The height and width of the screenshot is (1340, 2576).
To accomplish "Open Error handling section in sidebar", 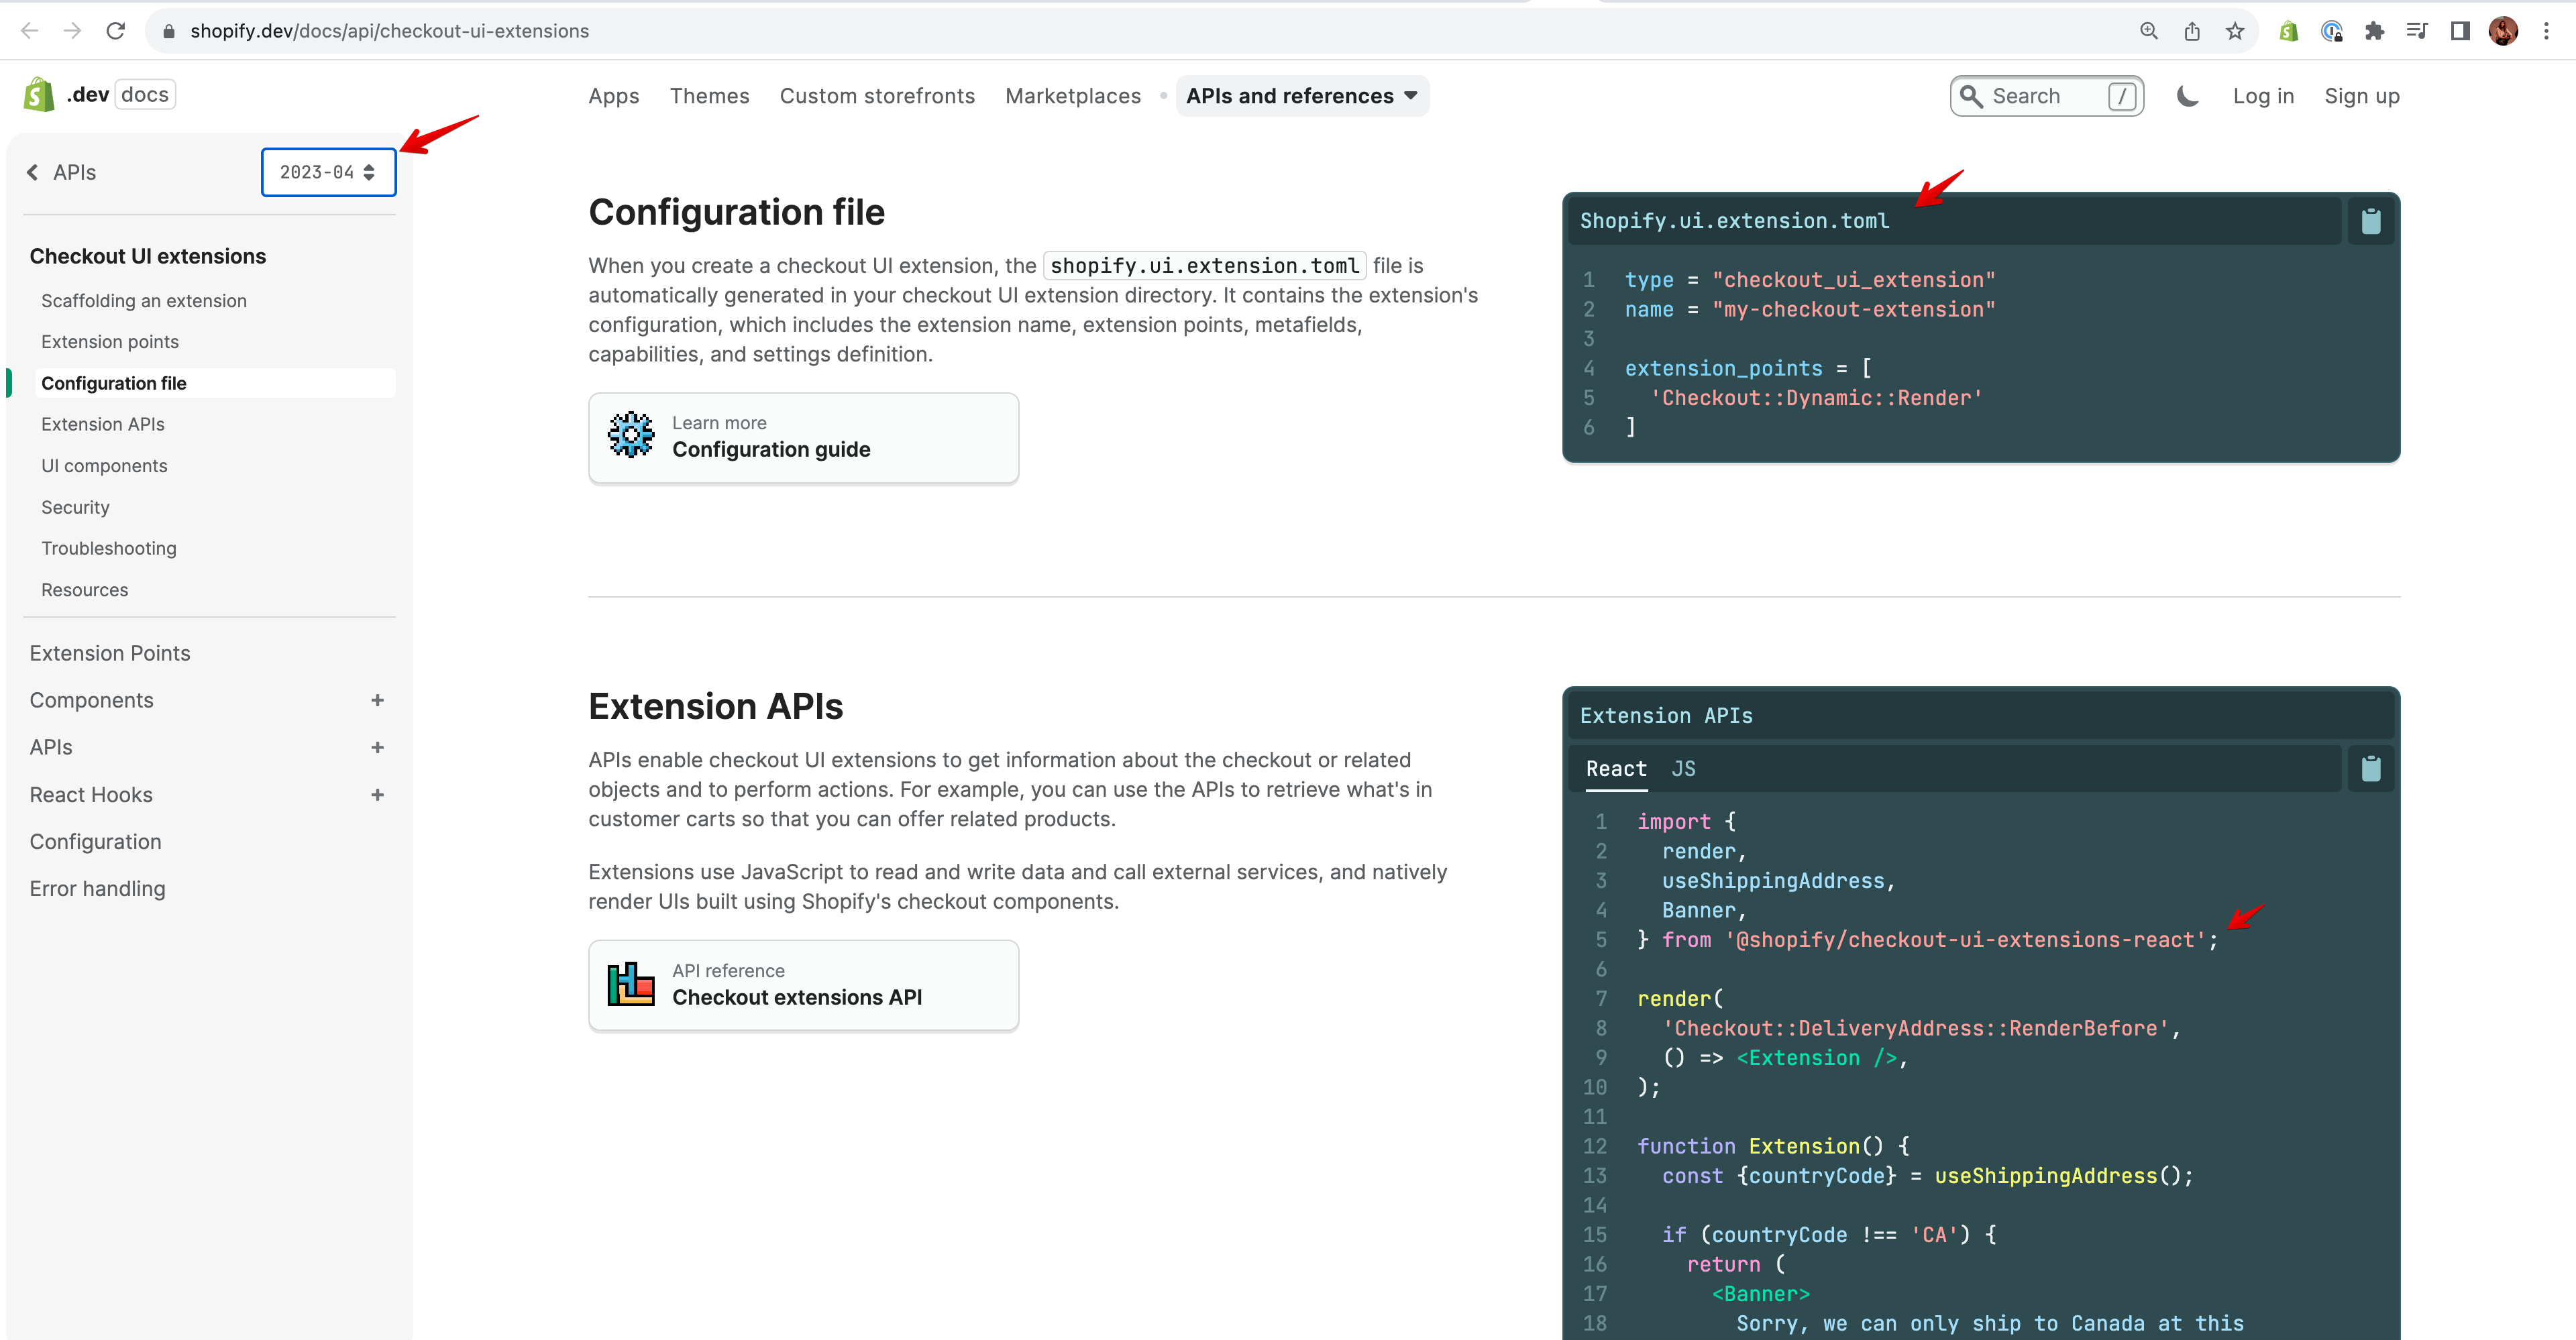I will (97, 889).
